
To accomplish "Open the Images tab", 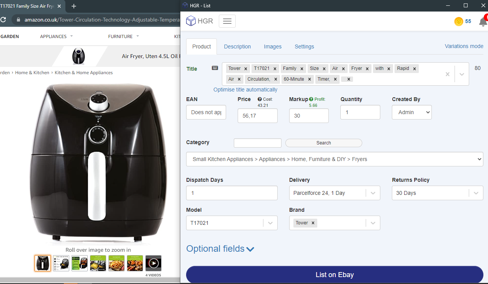I will point(273,47).
